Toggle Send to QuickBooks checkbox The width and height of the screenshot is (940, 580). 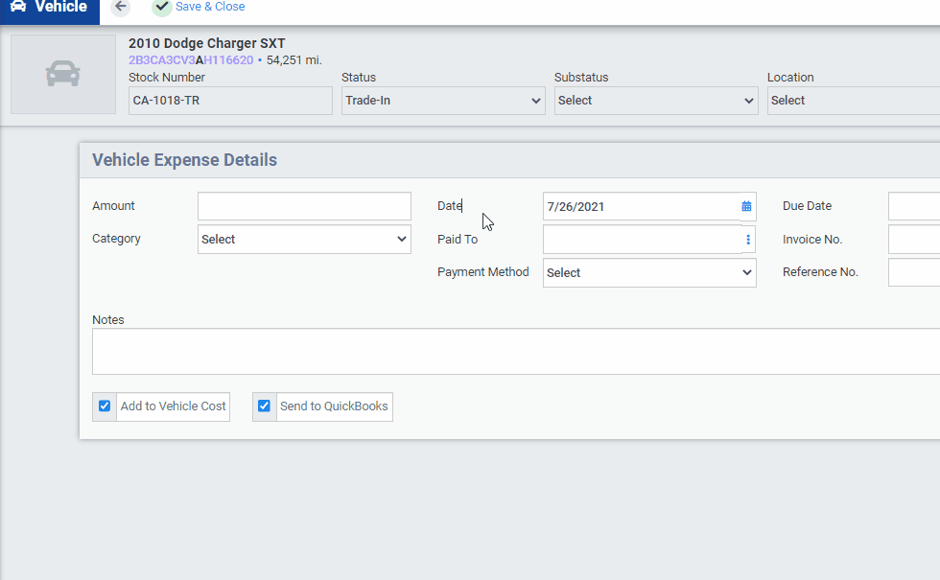coord(264,406)
